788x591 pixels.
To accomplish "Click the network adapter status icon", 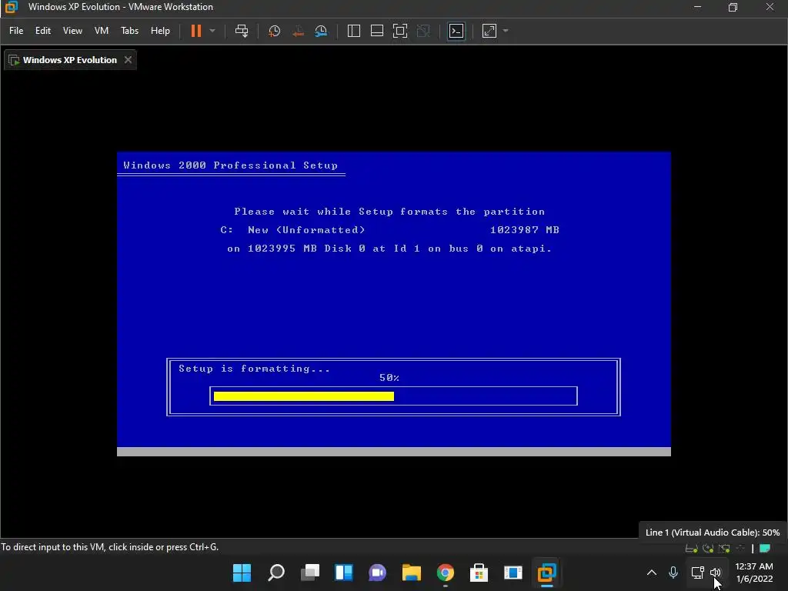I will point(724,548).
